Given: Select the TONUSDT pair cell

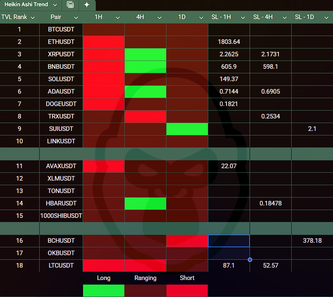Looking at the screenshot, I should click(x=61, y=191).
